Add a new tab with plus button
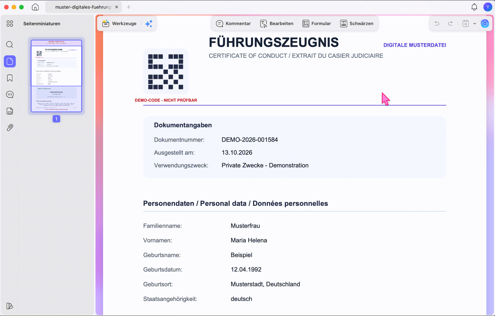Image resolution: width=495 pixels, height=316 pixels. (128, 7)
